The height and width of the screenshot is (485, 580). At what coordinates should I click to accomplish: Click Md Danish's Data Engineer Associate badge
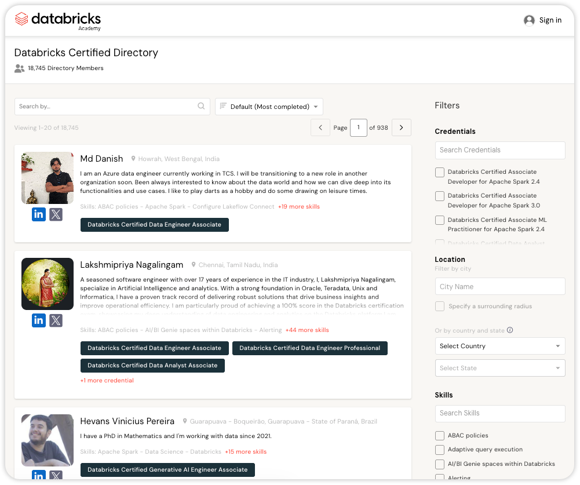(x=155, y=225)
